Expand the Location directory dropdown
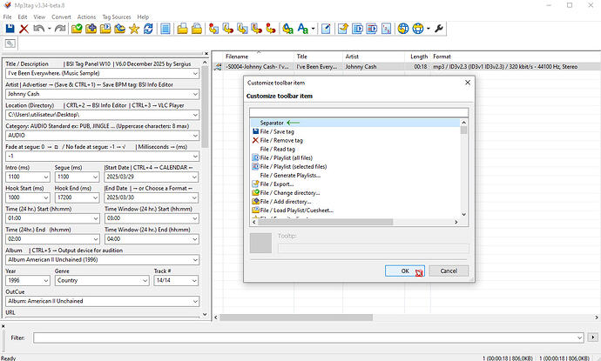Image resolution: width=601 pixels, height=361 pixels. point(195,115)
